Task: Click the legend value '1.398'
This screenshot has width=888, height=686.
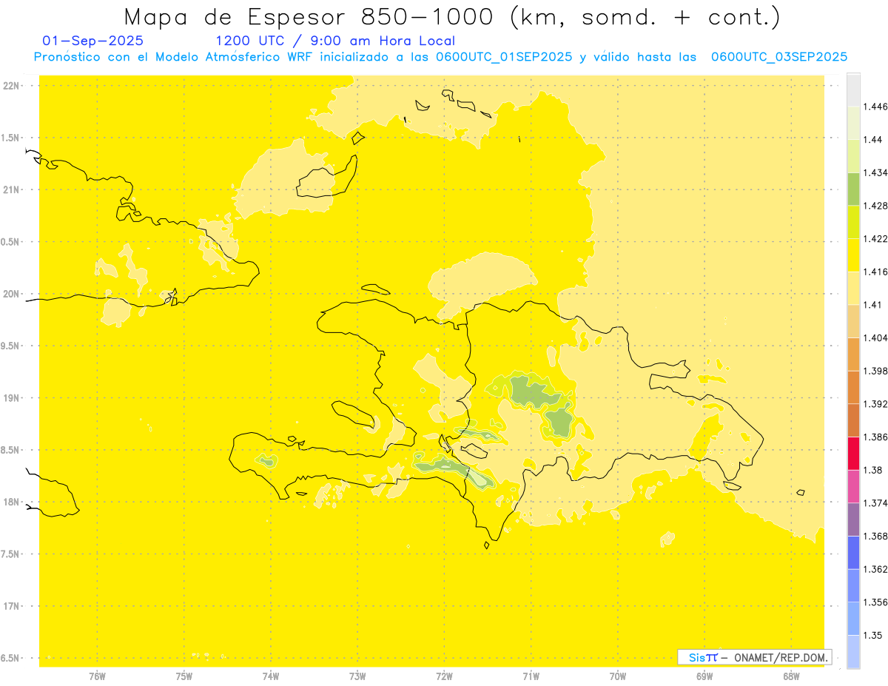Action: pyautogui.click(x=875, y=371)
